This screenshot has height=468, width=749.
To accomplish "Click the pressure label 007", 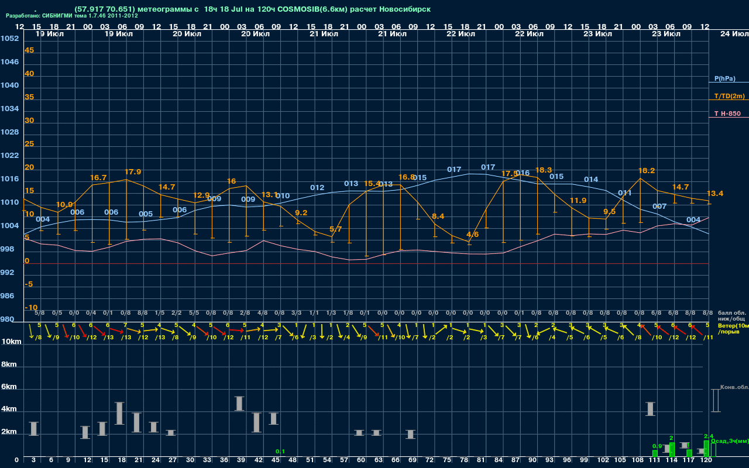I will tap(659, 207).
